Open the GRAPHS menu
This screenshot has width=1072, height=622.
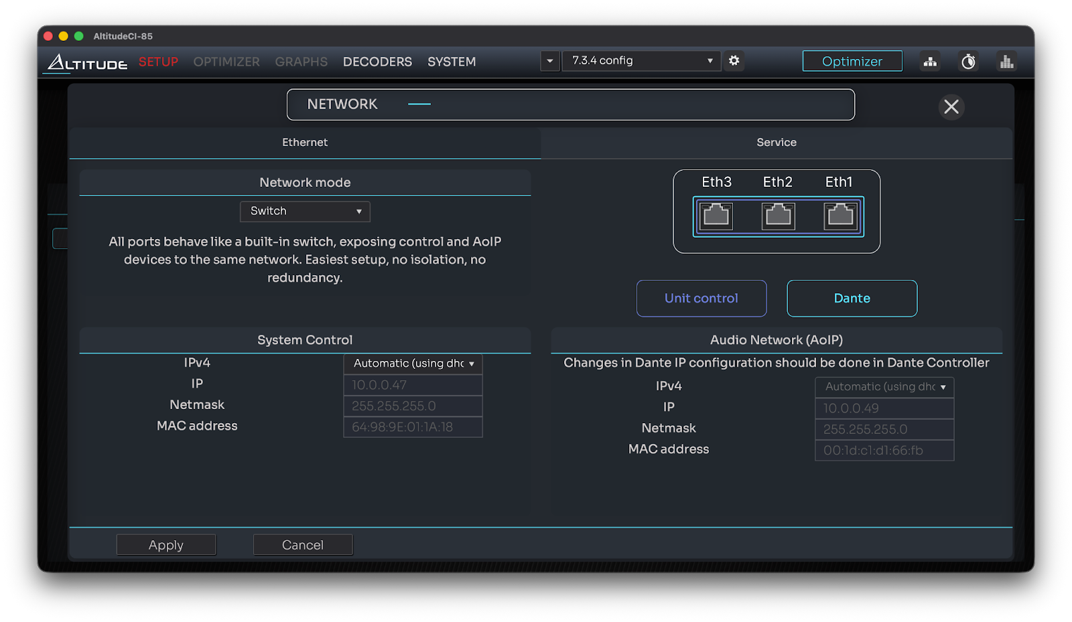click(301, 62)
